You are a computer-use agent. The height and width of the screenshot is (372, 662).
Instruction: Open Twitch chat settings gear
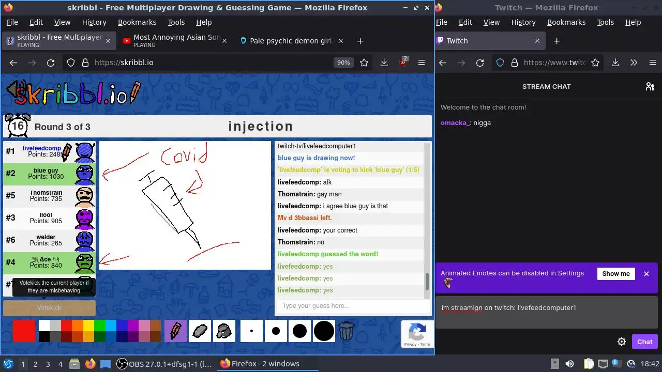point(622,342)
